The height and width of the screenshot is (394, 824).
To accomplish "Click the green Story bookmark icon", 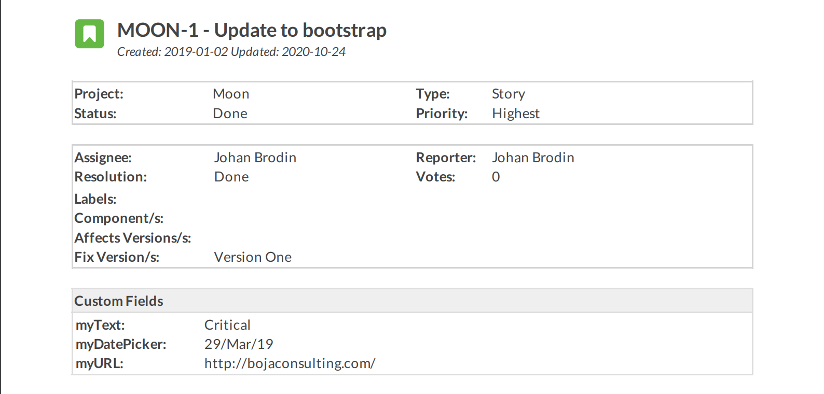I will click(x=90, y=34).
